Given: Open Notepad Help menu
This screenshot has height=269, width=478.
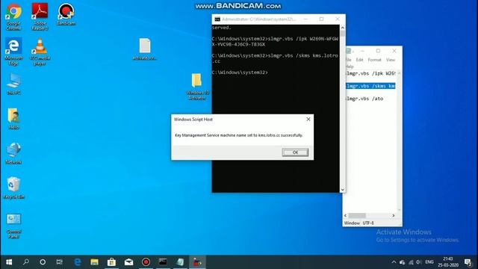Looking at the screenshot, I should pos(350,67).
